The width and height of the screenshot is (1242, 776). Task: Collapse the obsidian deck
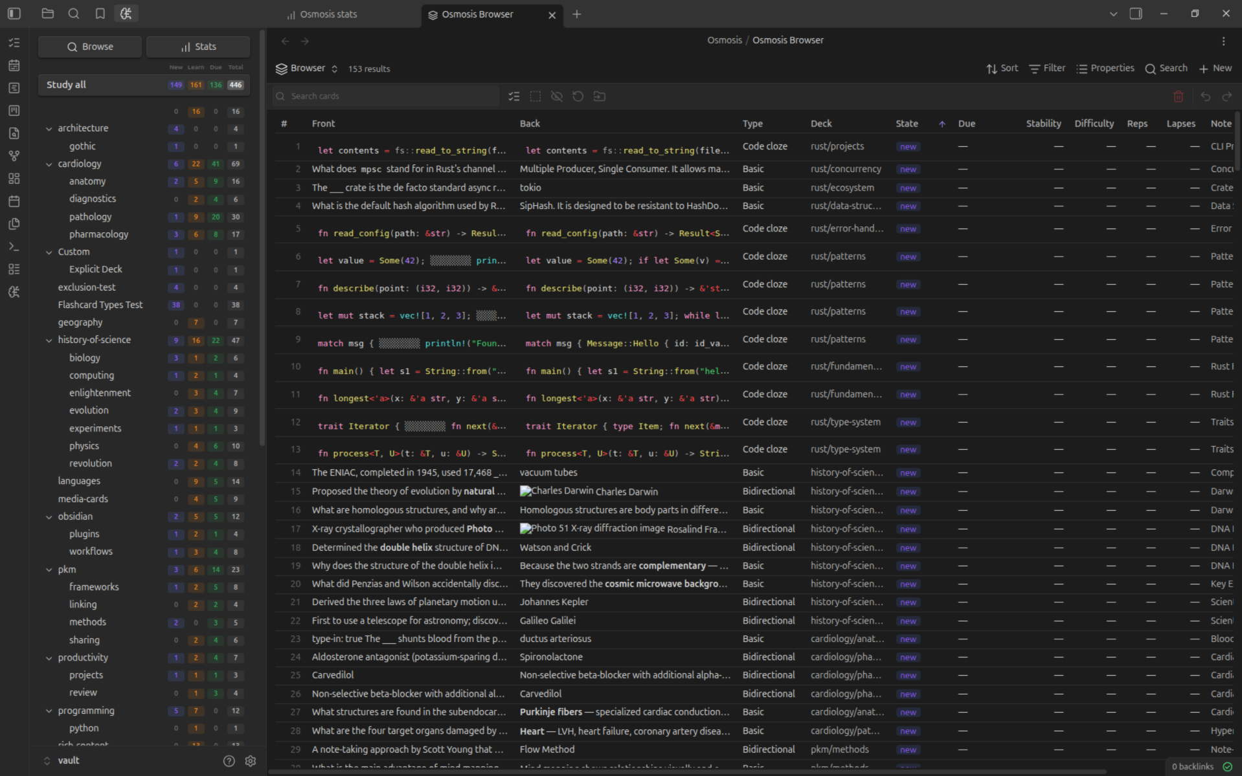tap(49, 517)
